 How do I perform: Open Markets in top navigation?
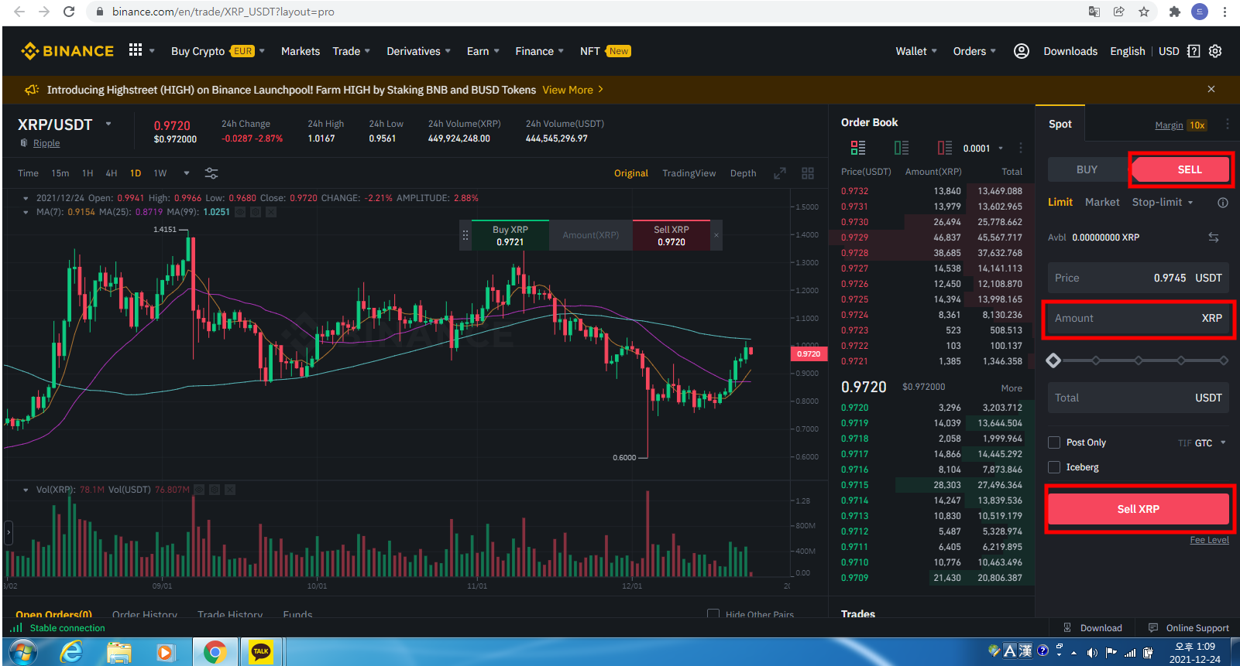[301, 51]
